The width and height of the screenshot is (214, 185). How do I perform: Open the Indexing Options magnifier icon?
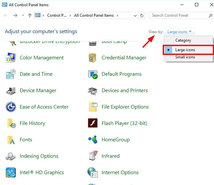point(10,156)
